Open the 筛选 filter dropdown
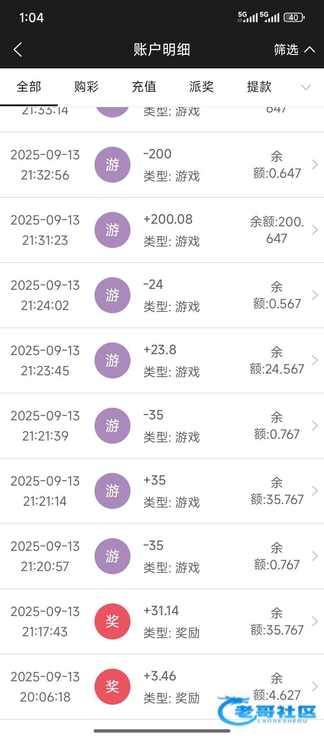 [294, 49]
